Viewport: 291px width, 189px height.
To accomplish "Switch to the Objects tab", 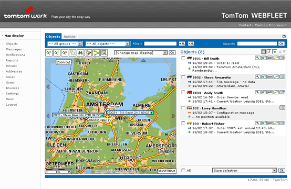I will (x=53, y=37).
